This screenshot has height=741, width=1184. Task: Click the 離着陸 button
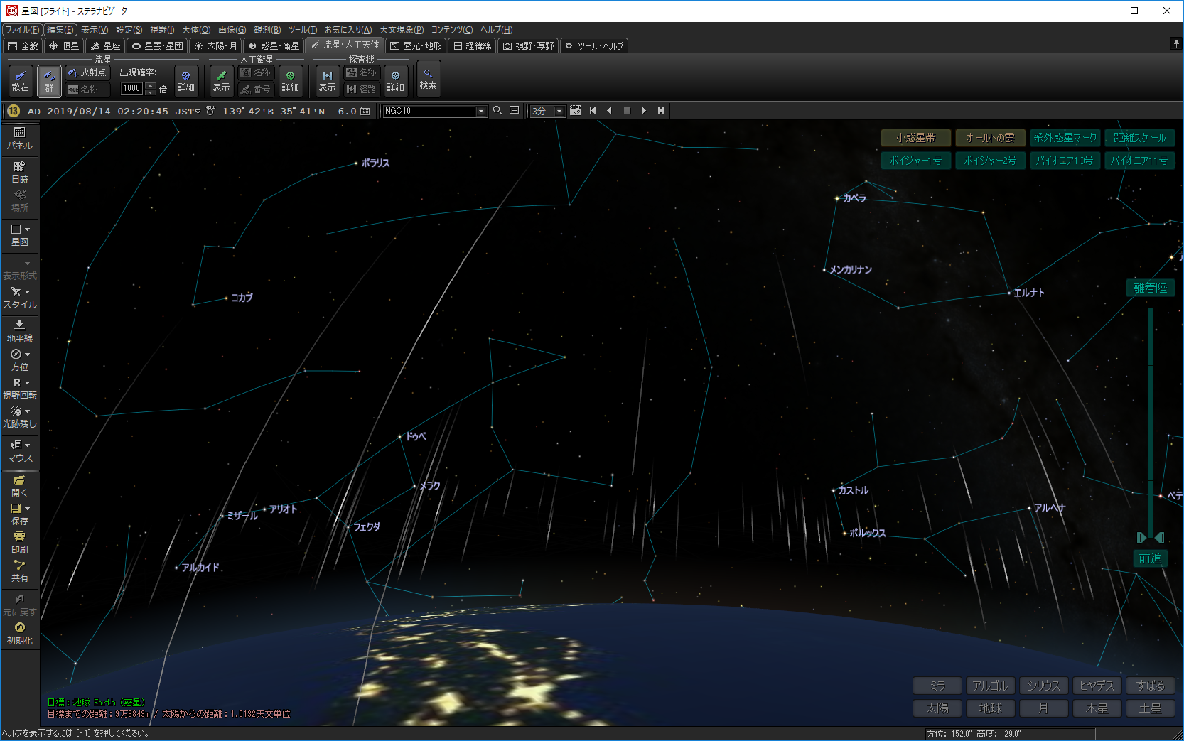[x=1150, y=288]
